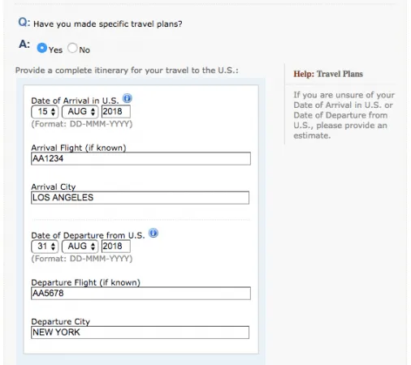
Task: Click the Date of Arrival in U.S. label
Action: [75, 101]
